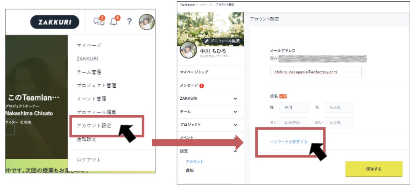
Task: Click the めい input field
Action: tap(339, 123)
